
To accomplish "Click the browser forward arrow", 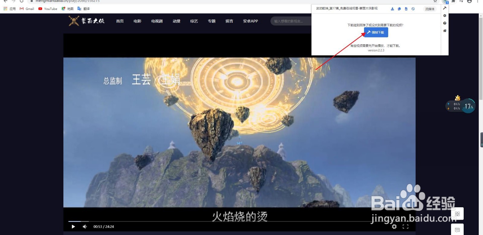I will 13,1.
